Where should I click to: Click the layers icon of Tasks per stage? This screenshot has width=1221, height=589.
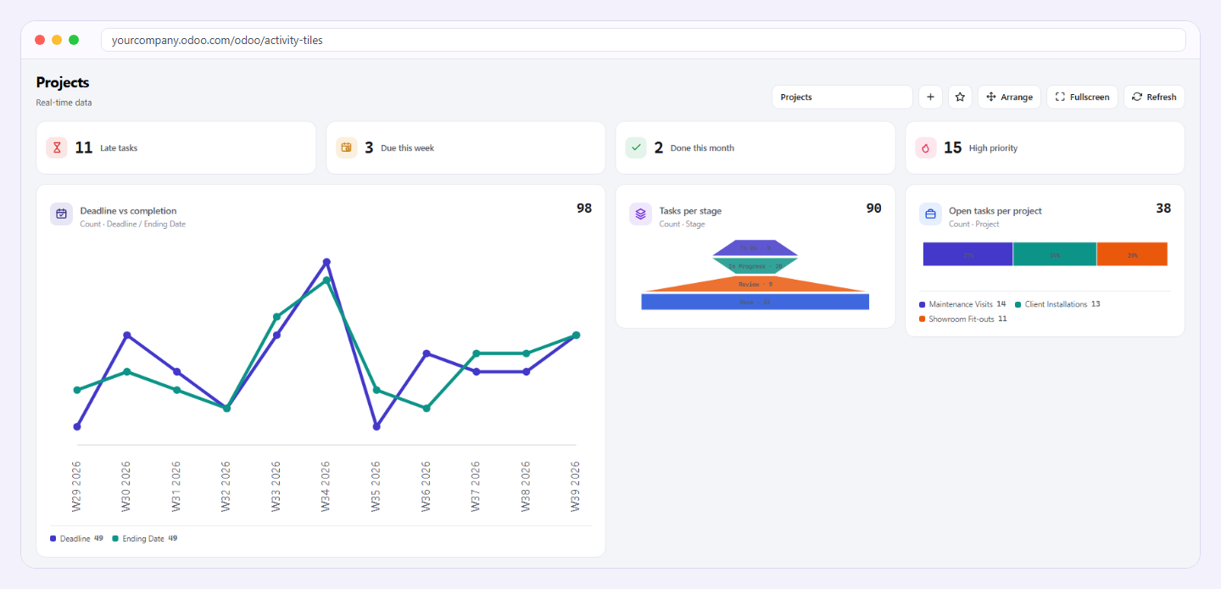(x=640, y=214)
